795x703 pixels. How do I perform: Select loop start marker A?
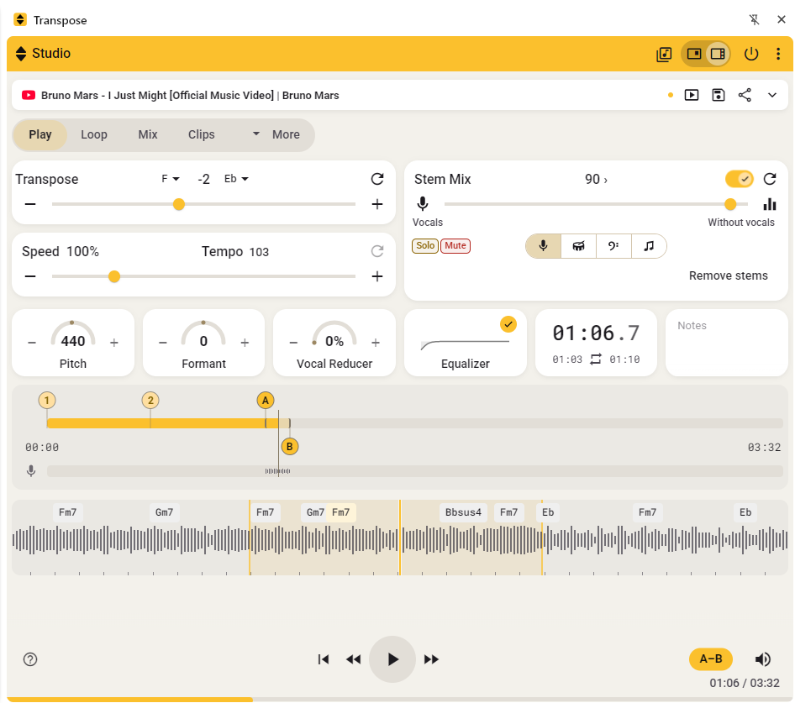(266, 401)
